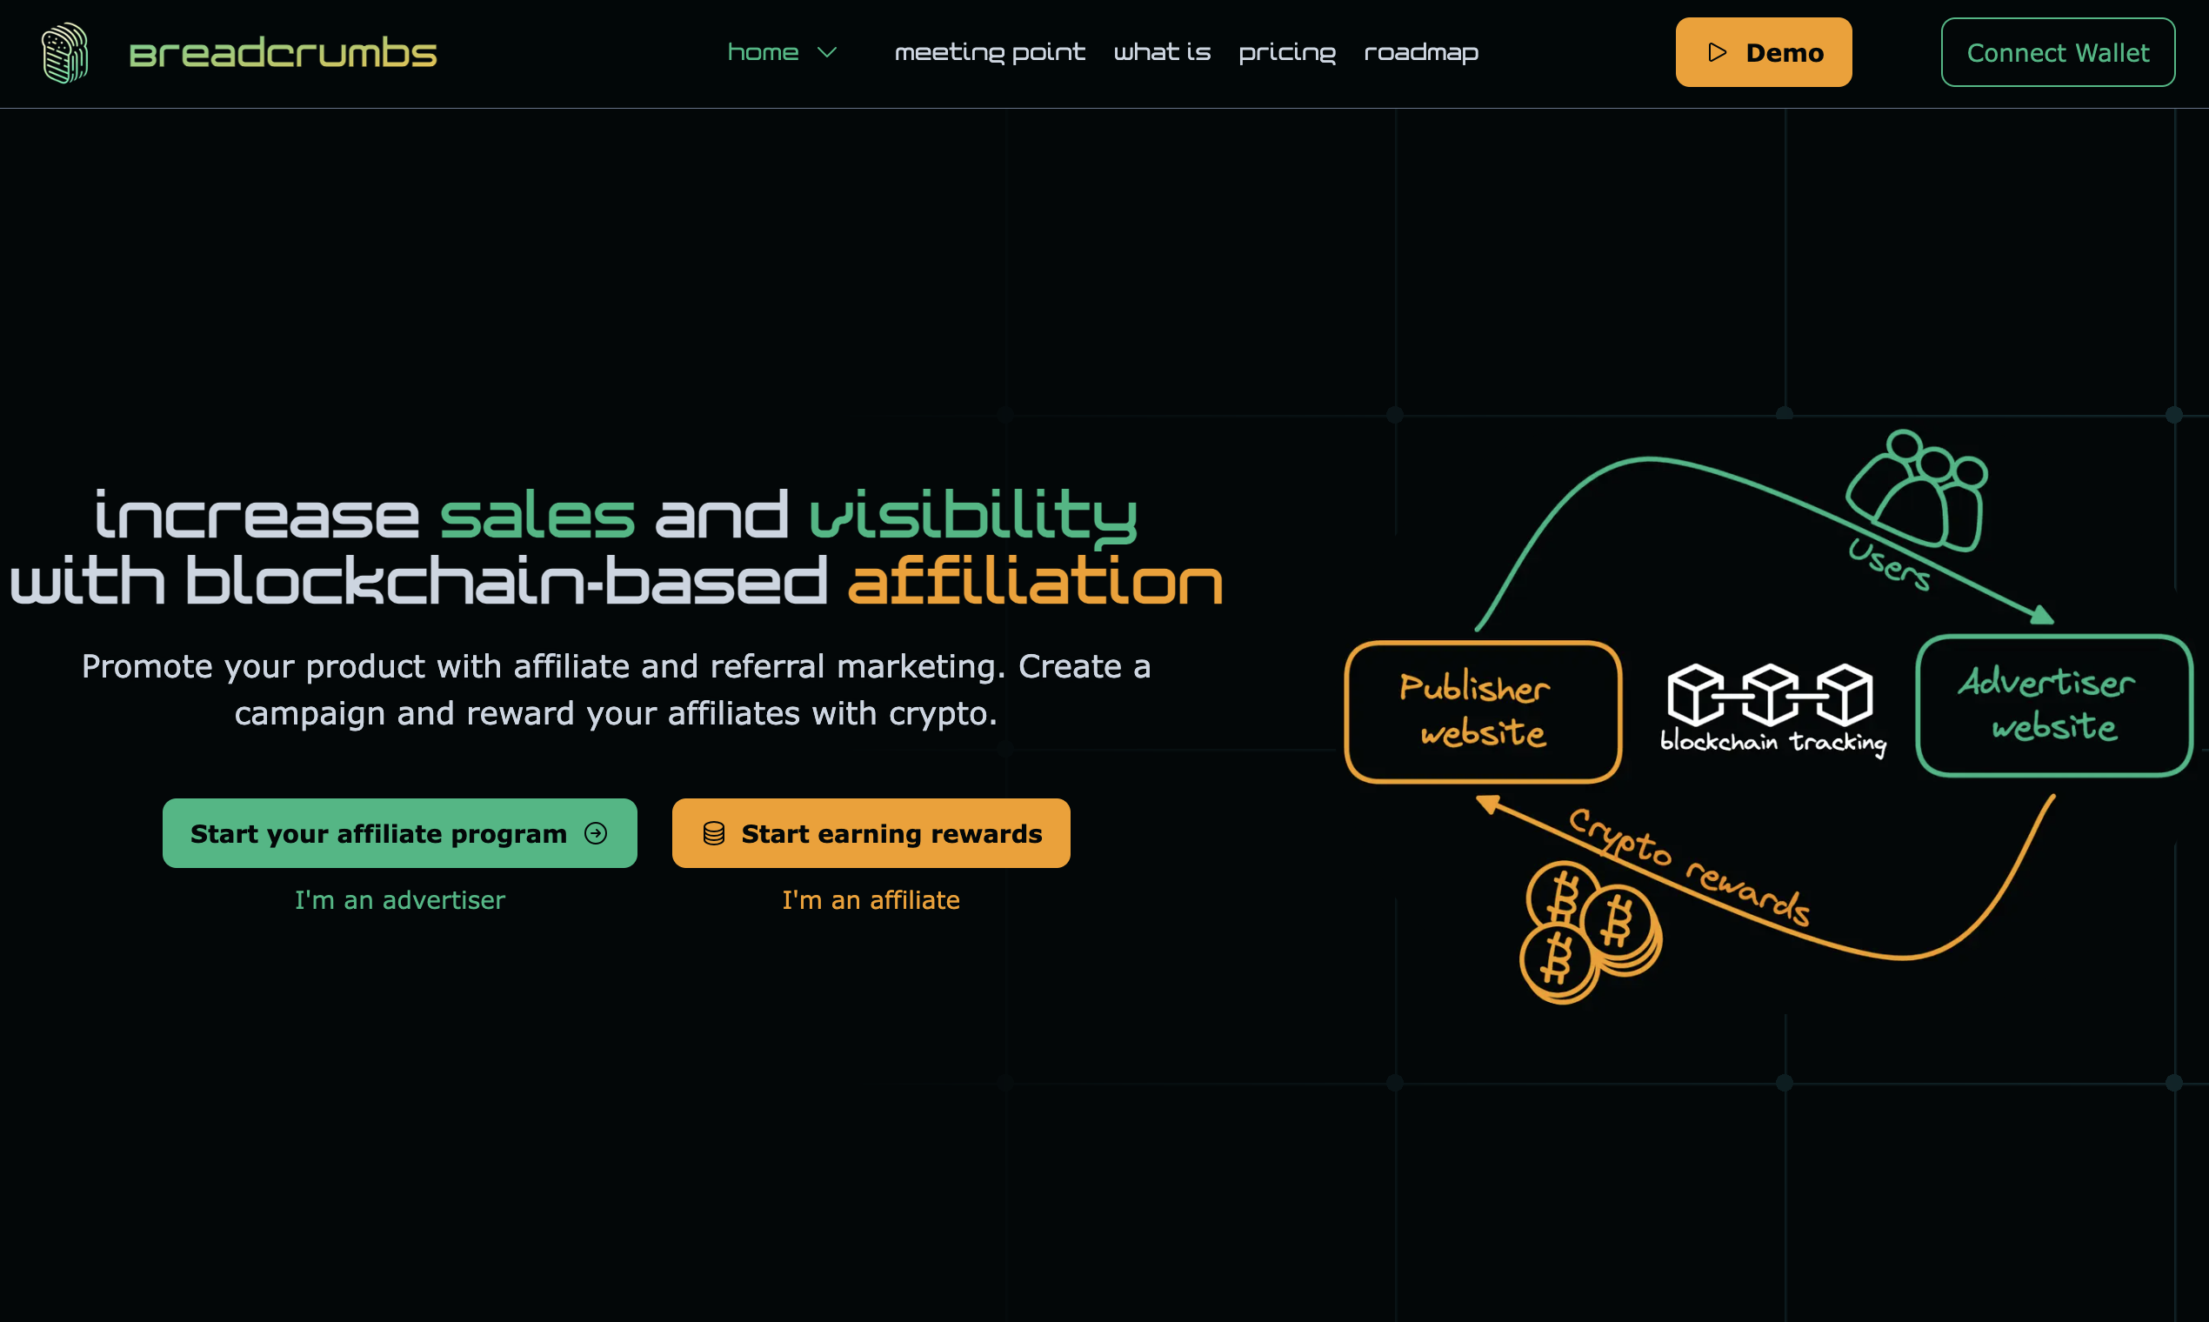
Task: Click the blockchain cubes icon
Action: coord(1769,694)
